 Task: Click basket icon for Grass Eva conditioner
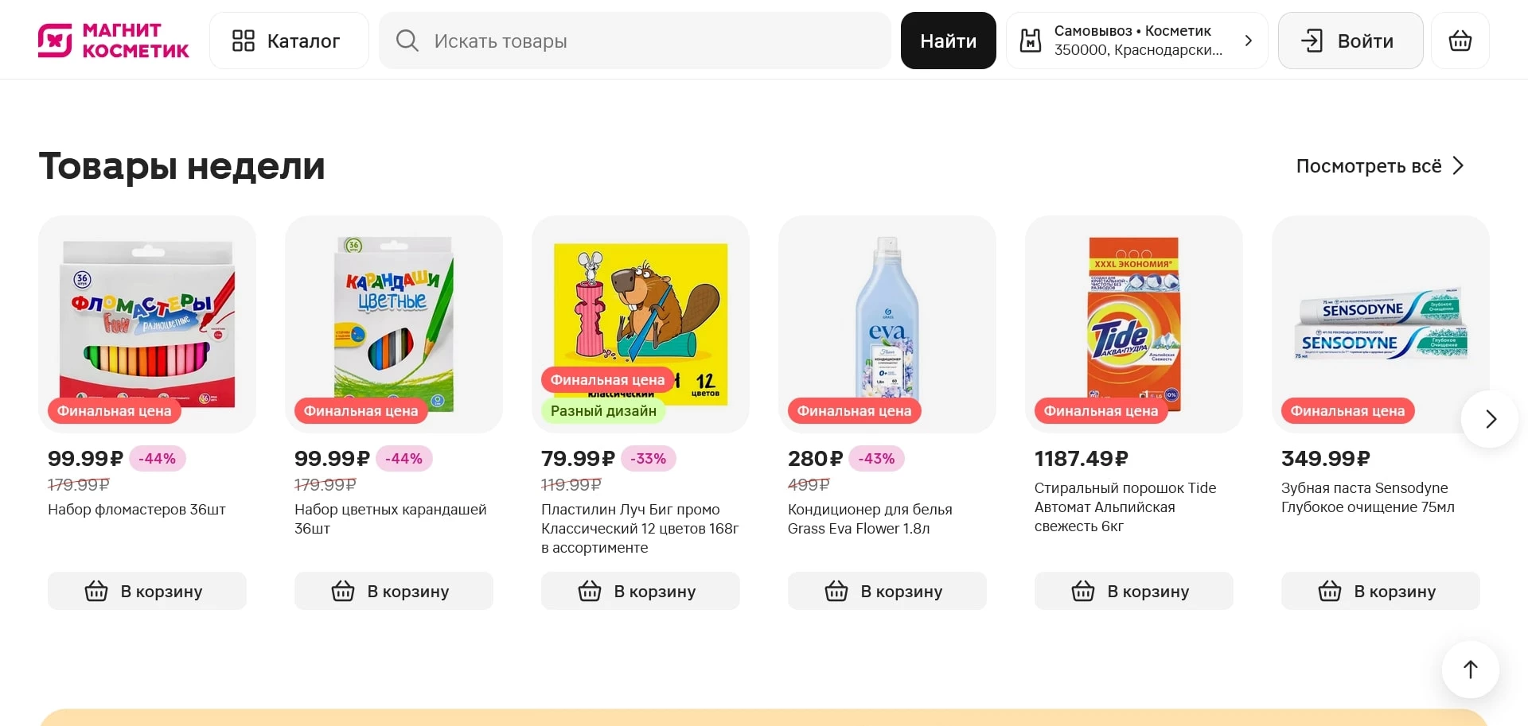836,591
